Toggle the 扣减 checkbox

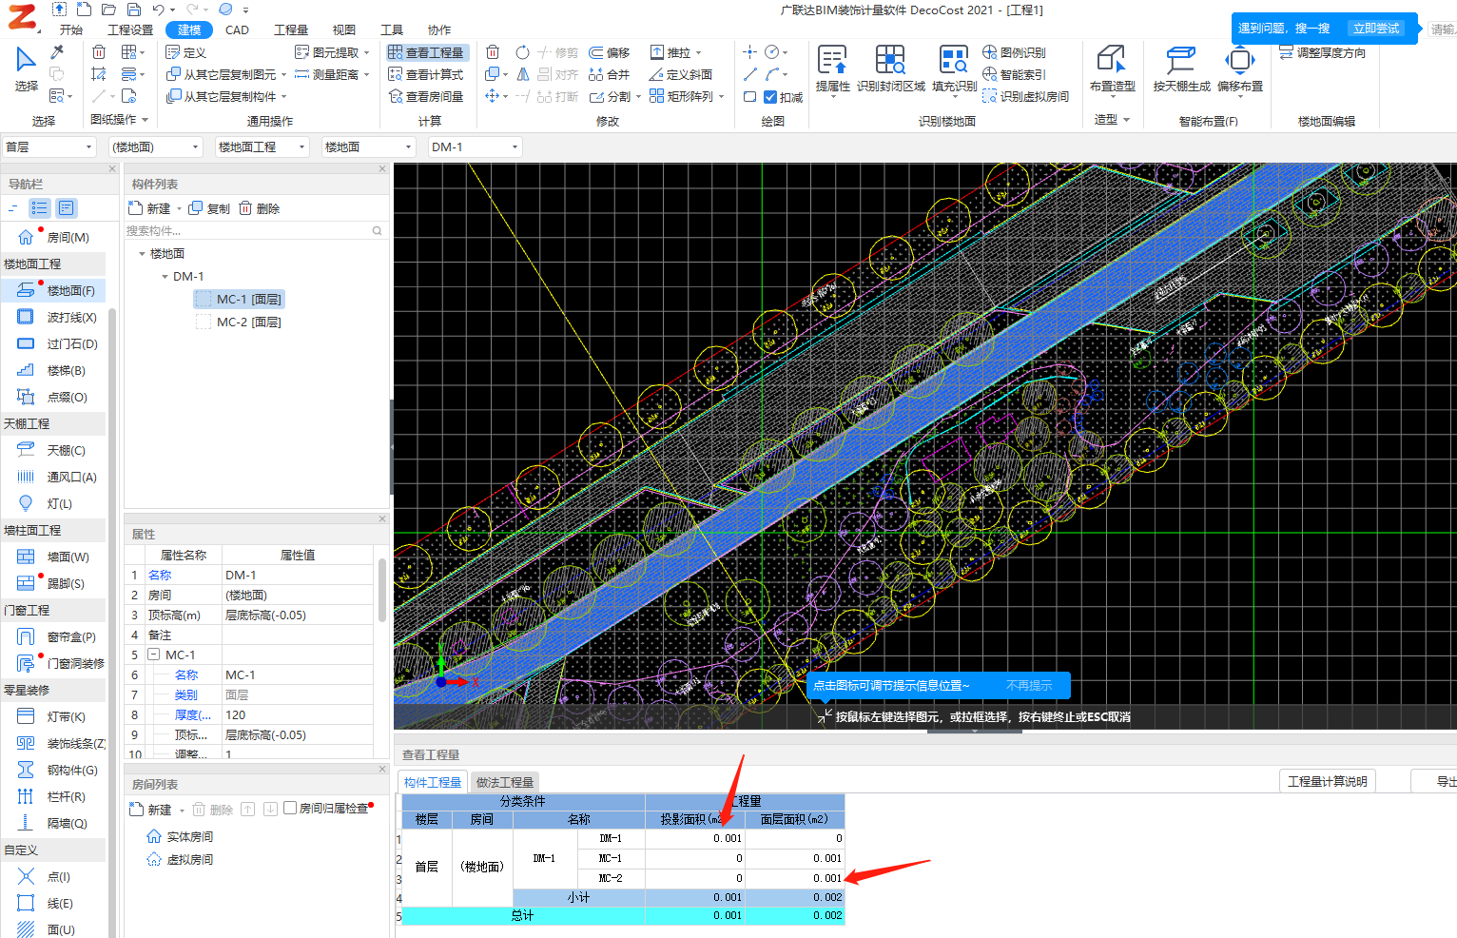[770, 97]
